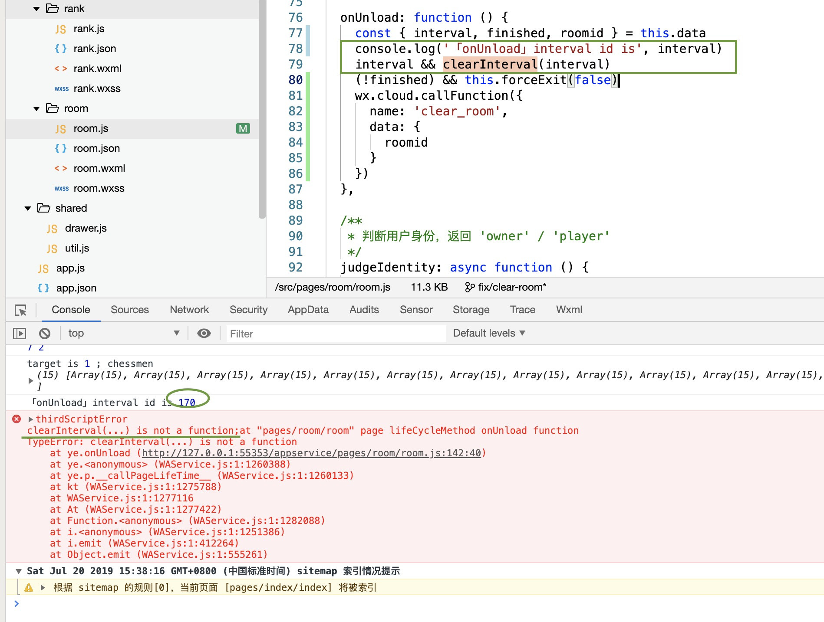Click the rank folder icon
Image resolution: width=824 pixels, height=622 pixels.
click(x=53, y=8)
